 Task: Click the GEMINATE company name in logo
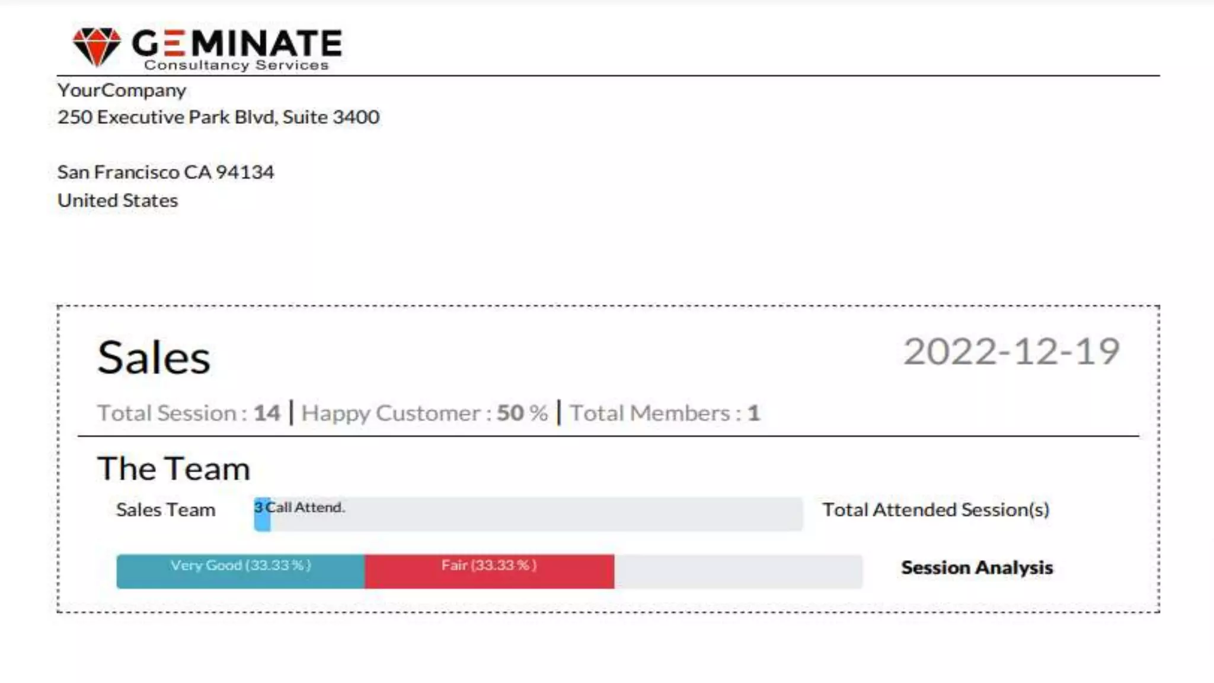[237, 43]
